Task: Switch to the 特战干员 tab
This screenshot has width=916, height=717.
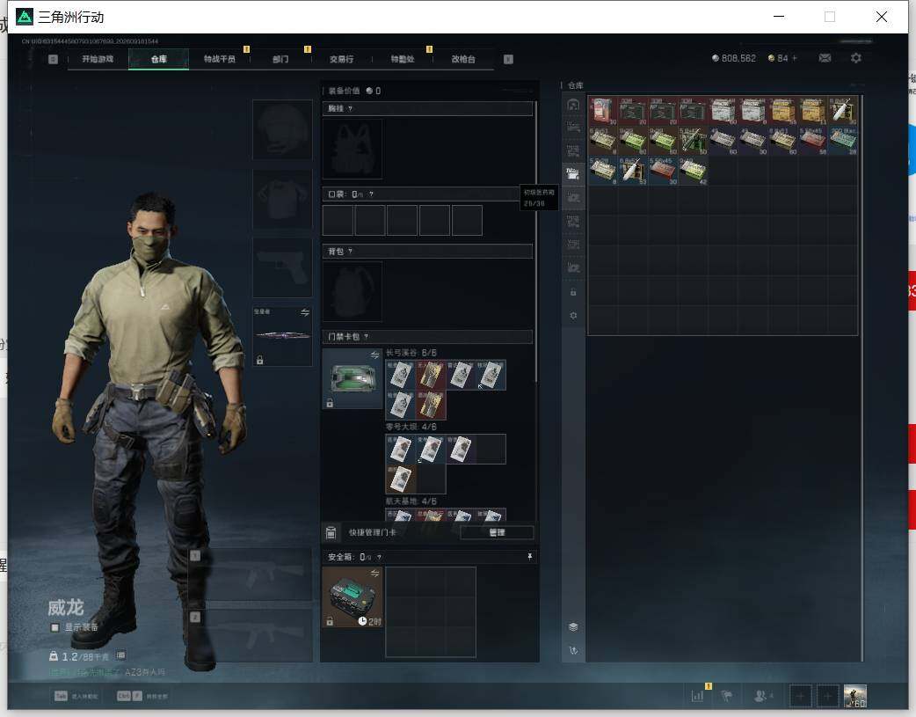Action: coord(219,59)
